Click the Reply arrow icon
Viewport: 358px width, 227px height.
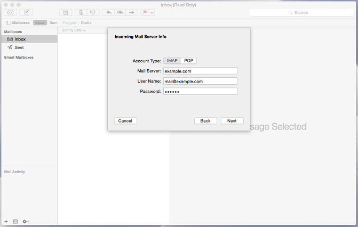click(x=109, y=12)
